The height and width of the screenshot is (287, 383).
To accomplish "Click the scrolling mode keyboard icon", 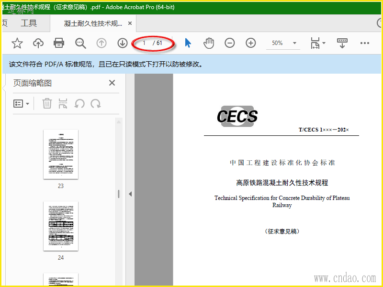I will click(x=342, y=43).
